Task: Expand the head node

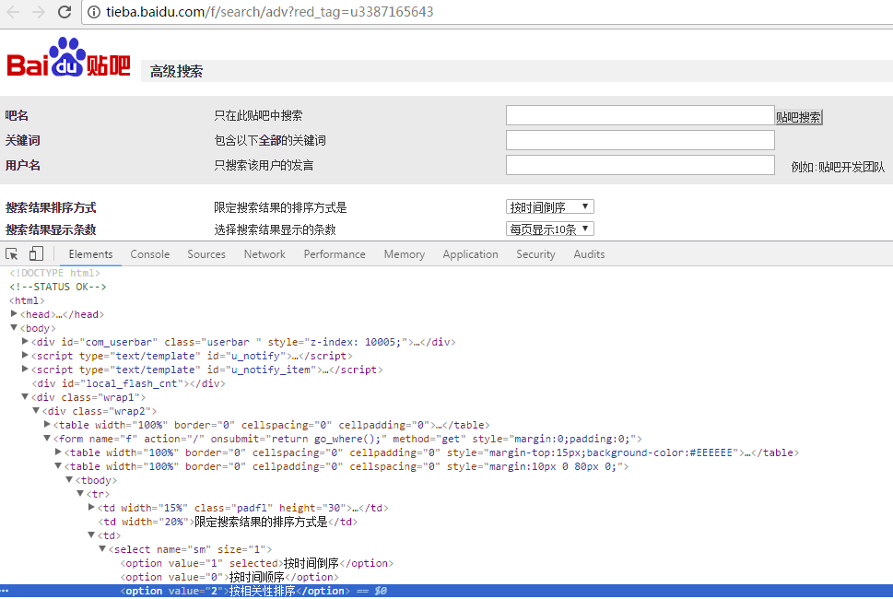Action: click(x=14, y=313)
